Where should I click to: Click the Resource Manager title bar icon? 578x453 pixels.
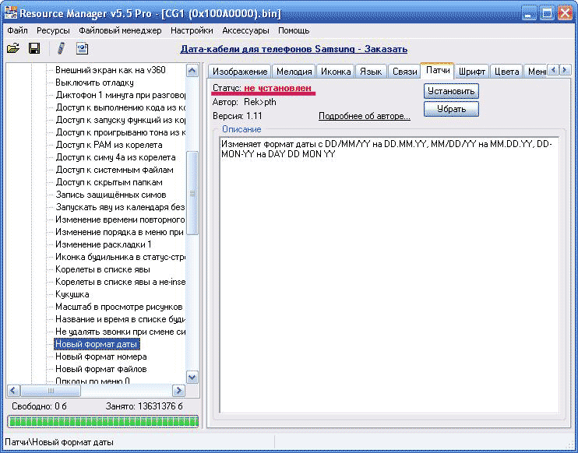click(x=10, y=13)
